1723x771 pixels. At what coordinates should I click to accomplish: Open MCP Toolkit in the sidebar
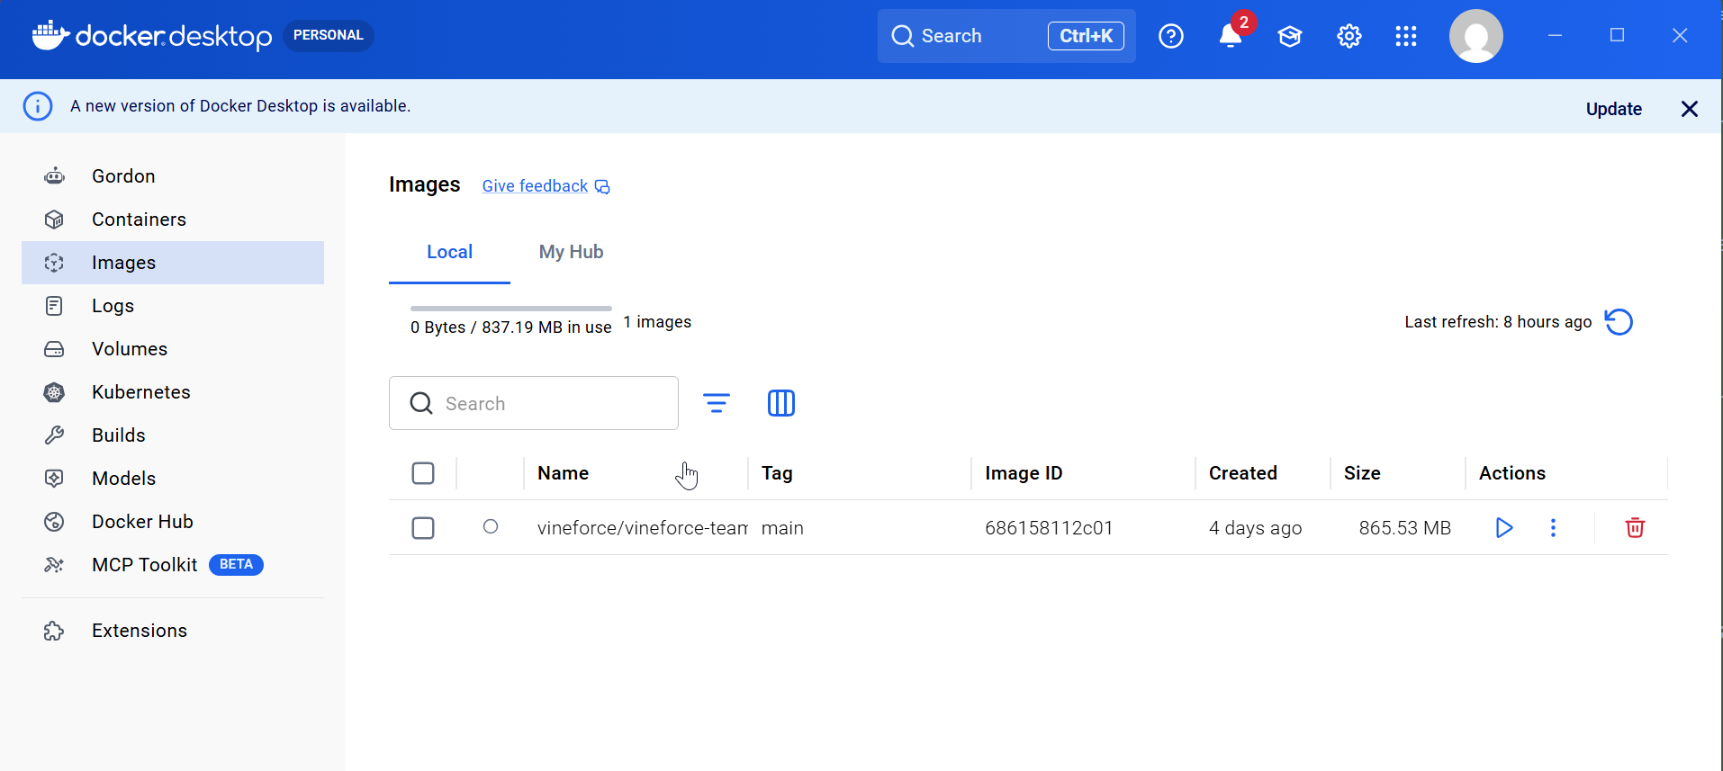[x=173, y=565]
